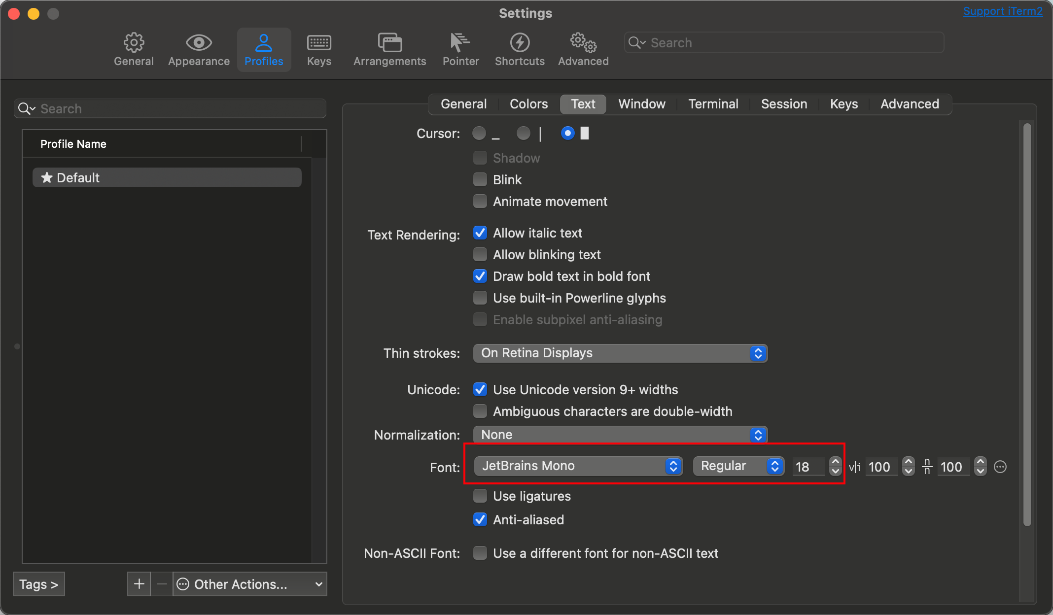Click font size 18 stepper arrows

[x=835, y=466]
